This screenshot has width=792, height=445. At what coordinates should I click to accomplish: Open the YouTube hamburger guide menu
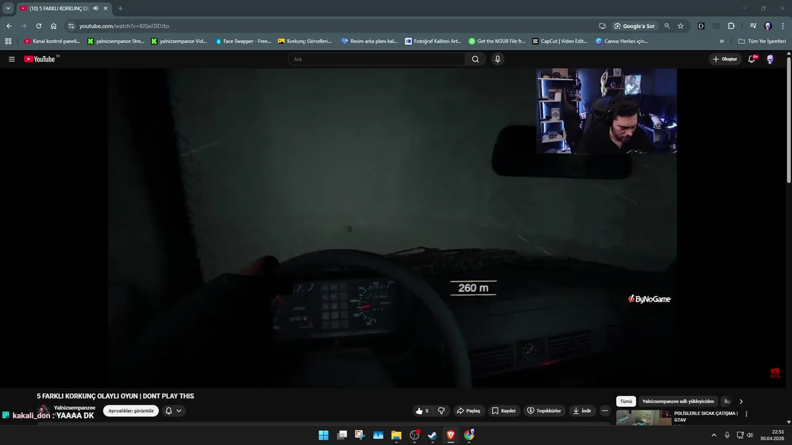coord(12,59)
